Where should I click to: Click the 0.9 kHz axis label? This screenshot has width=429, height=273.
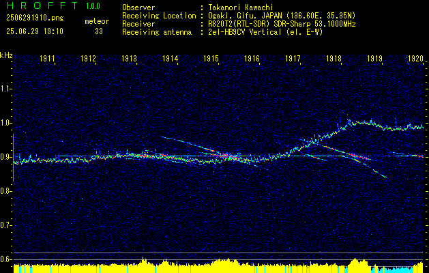point(5,157)
